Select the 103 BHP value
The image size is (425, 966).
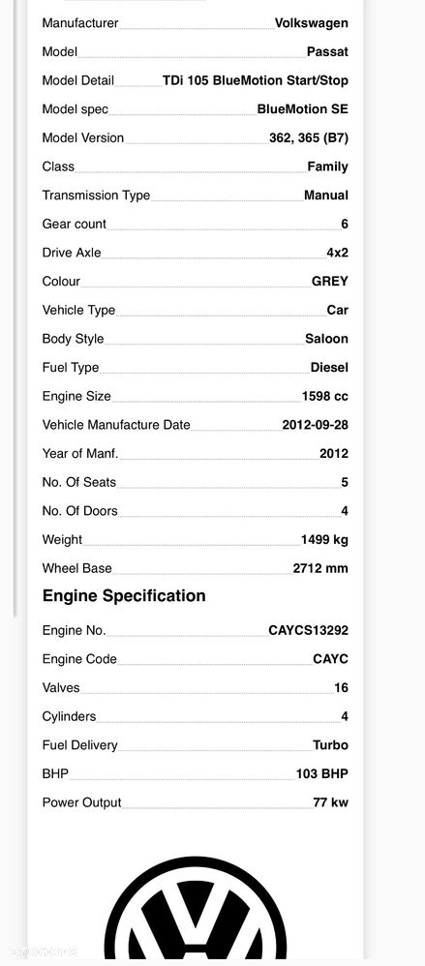321,773
